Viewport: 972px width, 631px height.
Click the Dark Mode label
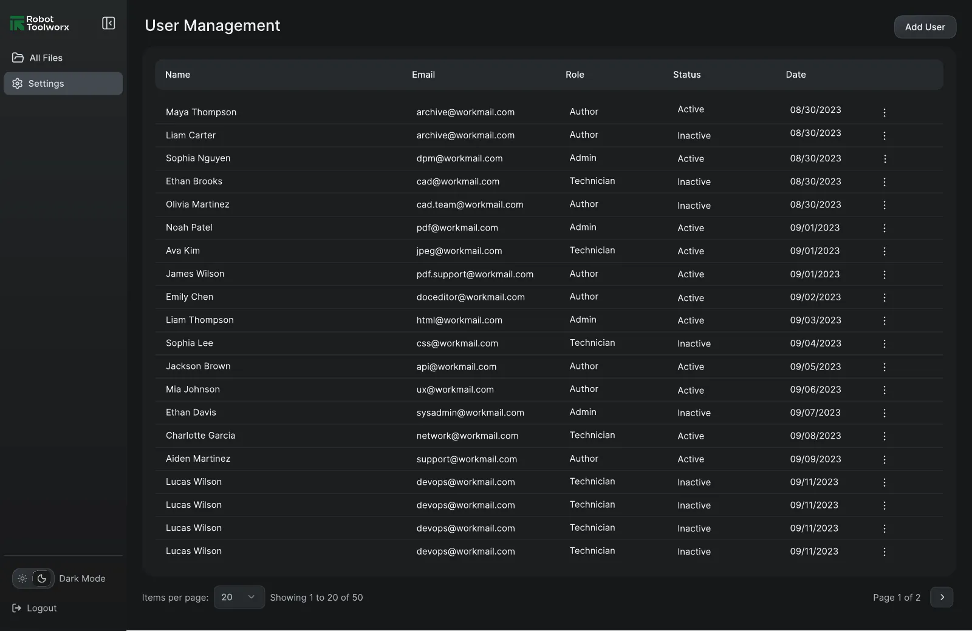click(82, 578)
